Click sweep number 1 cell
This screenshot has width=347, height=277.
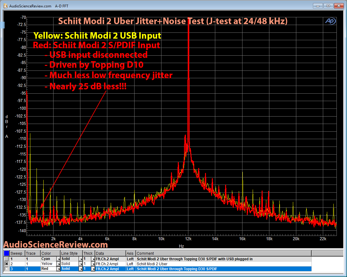(x=17, y=259)
